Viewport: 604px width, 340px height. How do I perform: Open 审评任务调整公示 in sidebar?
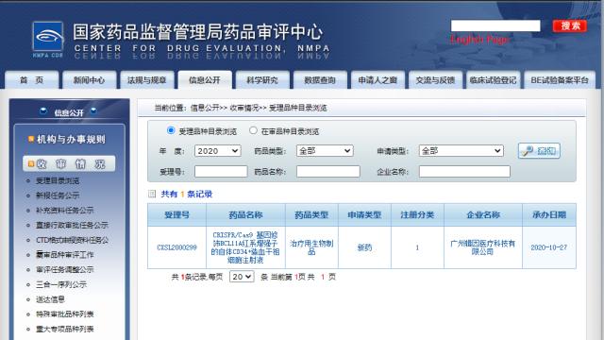pyautogui.click(x=65, y=269)
